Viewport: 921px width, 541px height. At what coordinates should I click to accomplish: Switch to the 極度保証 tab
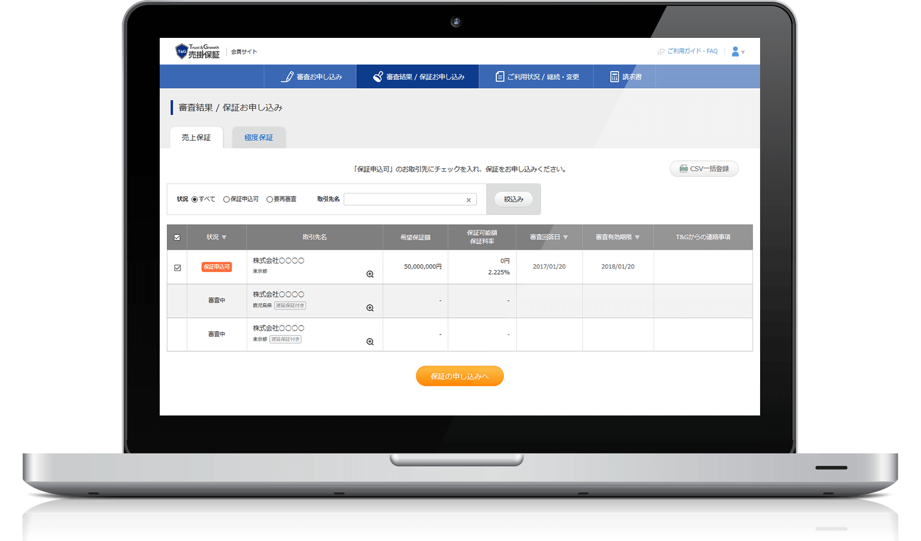click(258, 137)
